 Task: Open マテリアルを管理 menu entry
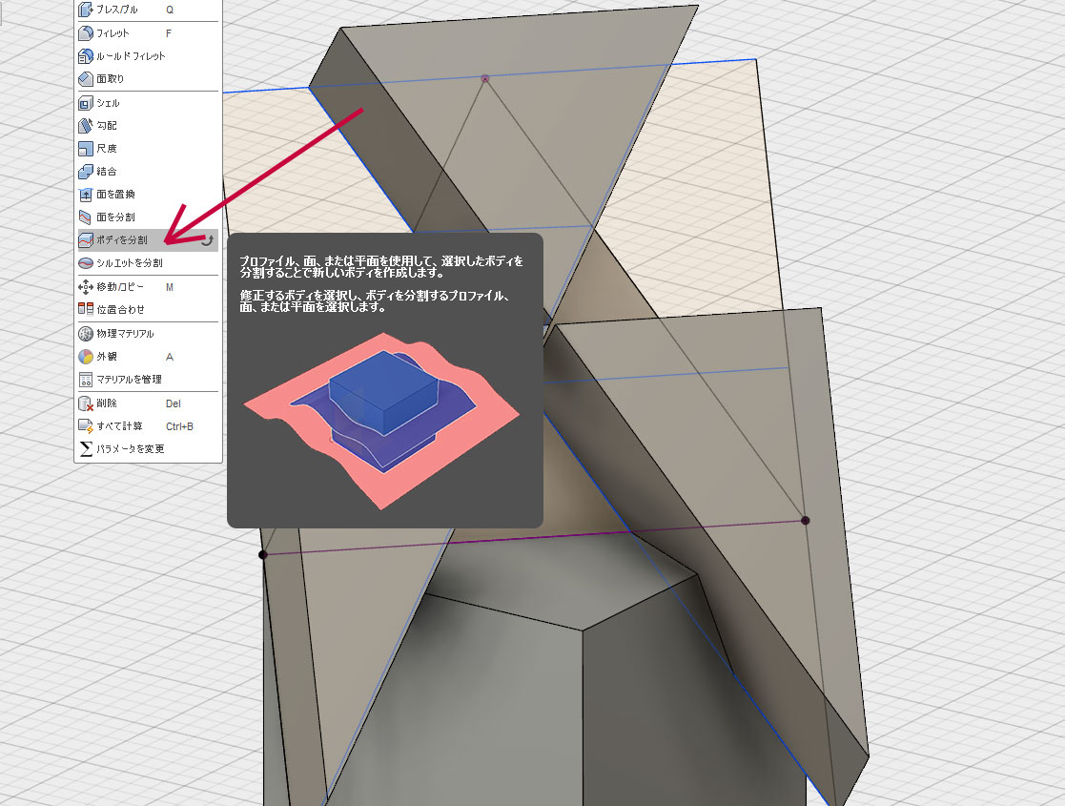(x=129, y=380)
